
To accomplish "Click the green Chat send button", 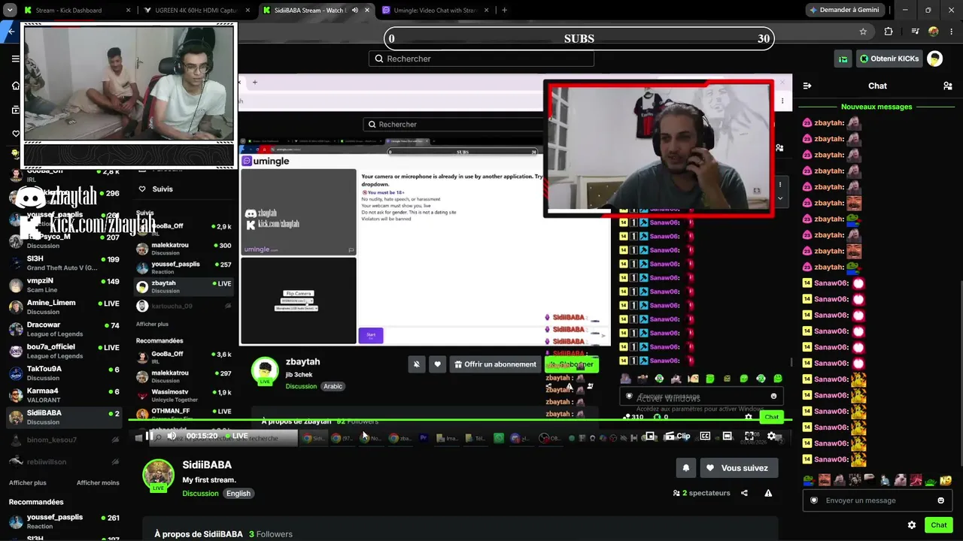I will pos(939,525).
